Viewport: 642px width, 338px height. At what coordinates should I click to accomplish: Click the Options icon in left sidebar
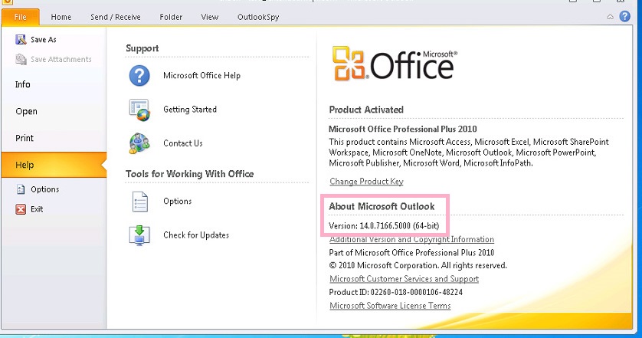(x=21, y=189)
